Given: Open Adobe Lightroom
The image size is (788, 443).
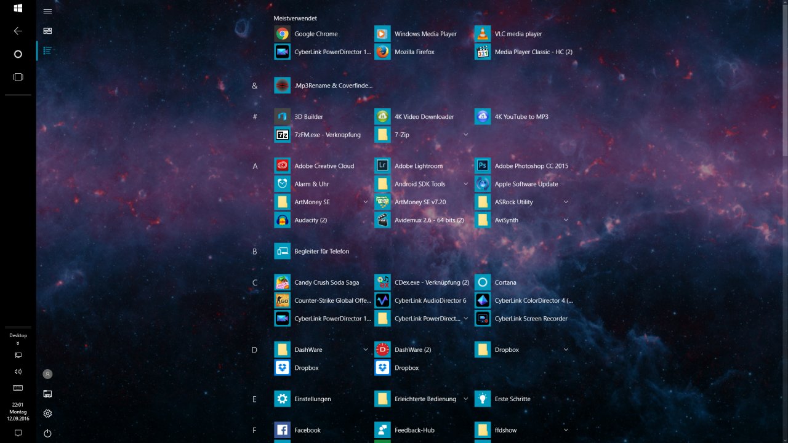Looking at the screenshot, I should 422,166.
